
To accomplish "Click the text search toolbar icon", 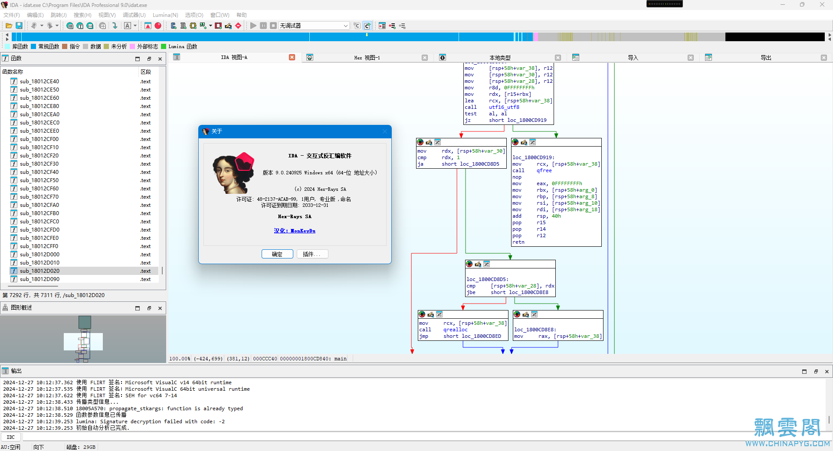I will pyautogui.click(x=80, y=26).
